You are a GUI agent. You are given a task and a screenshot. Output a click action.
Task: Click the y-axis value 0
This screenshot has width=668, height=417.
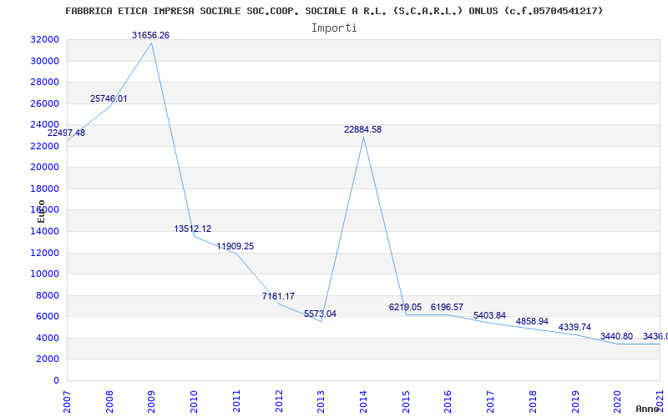(x=56, y=380)
